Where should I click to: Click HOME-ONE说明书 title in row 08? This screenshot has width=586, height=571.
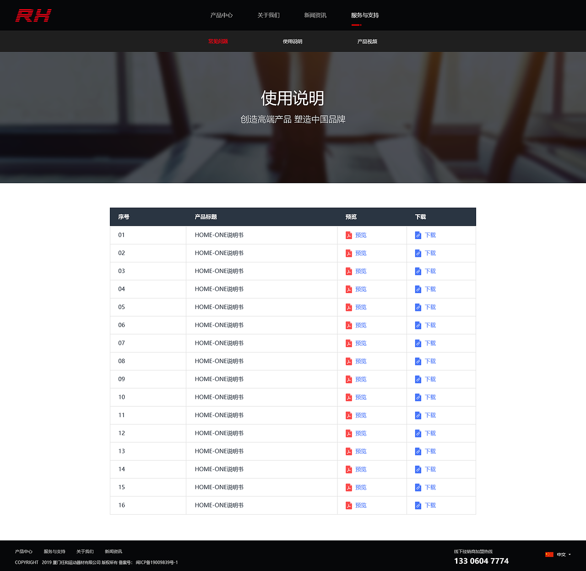219,361
